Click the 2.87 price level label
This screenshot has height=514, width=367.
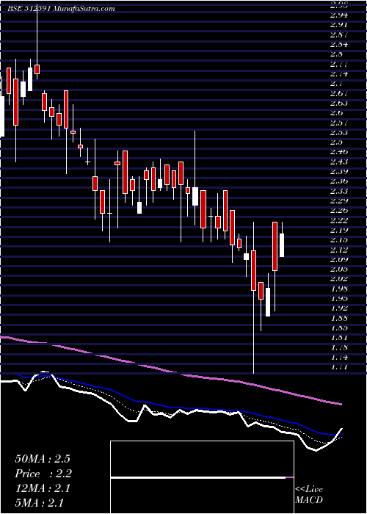(x=338, y=35)
